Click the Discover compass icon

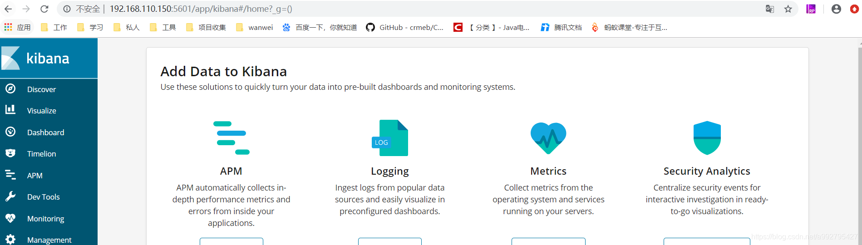click(x=10, y=89)
